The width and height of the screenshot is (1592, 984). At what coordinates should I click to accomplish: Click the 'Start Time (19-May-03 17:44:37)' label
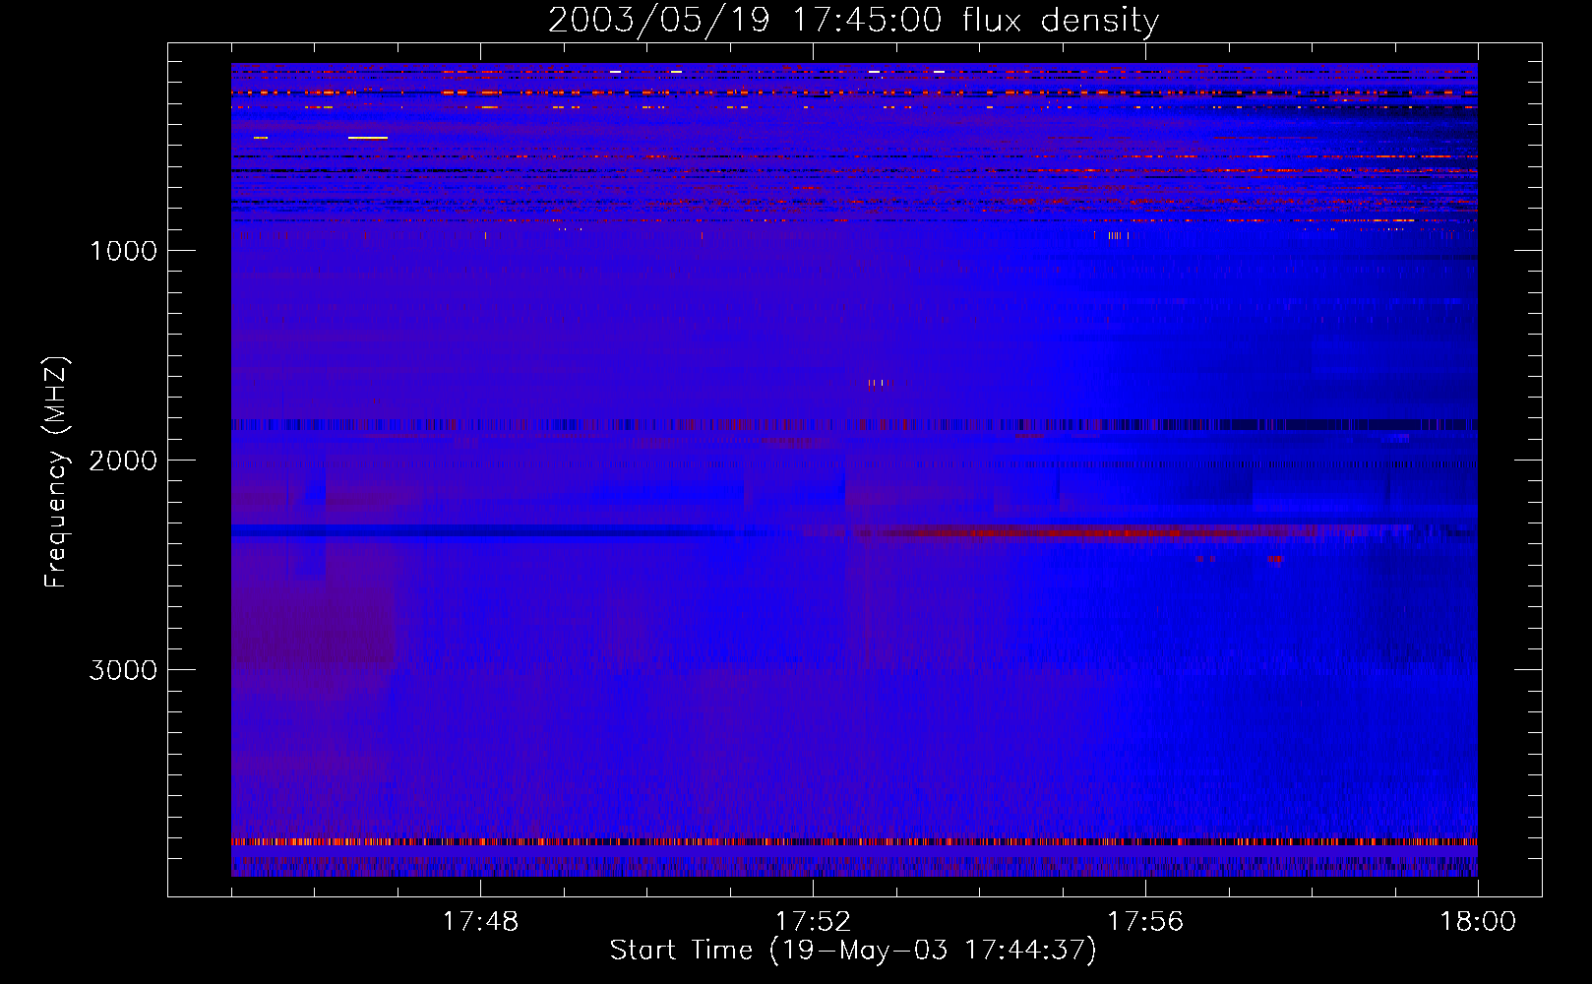pyautogui.click(x=853, y=951)
